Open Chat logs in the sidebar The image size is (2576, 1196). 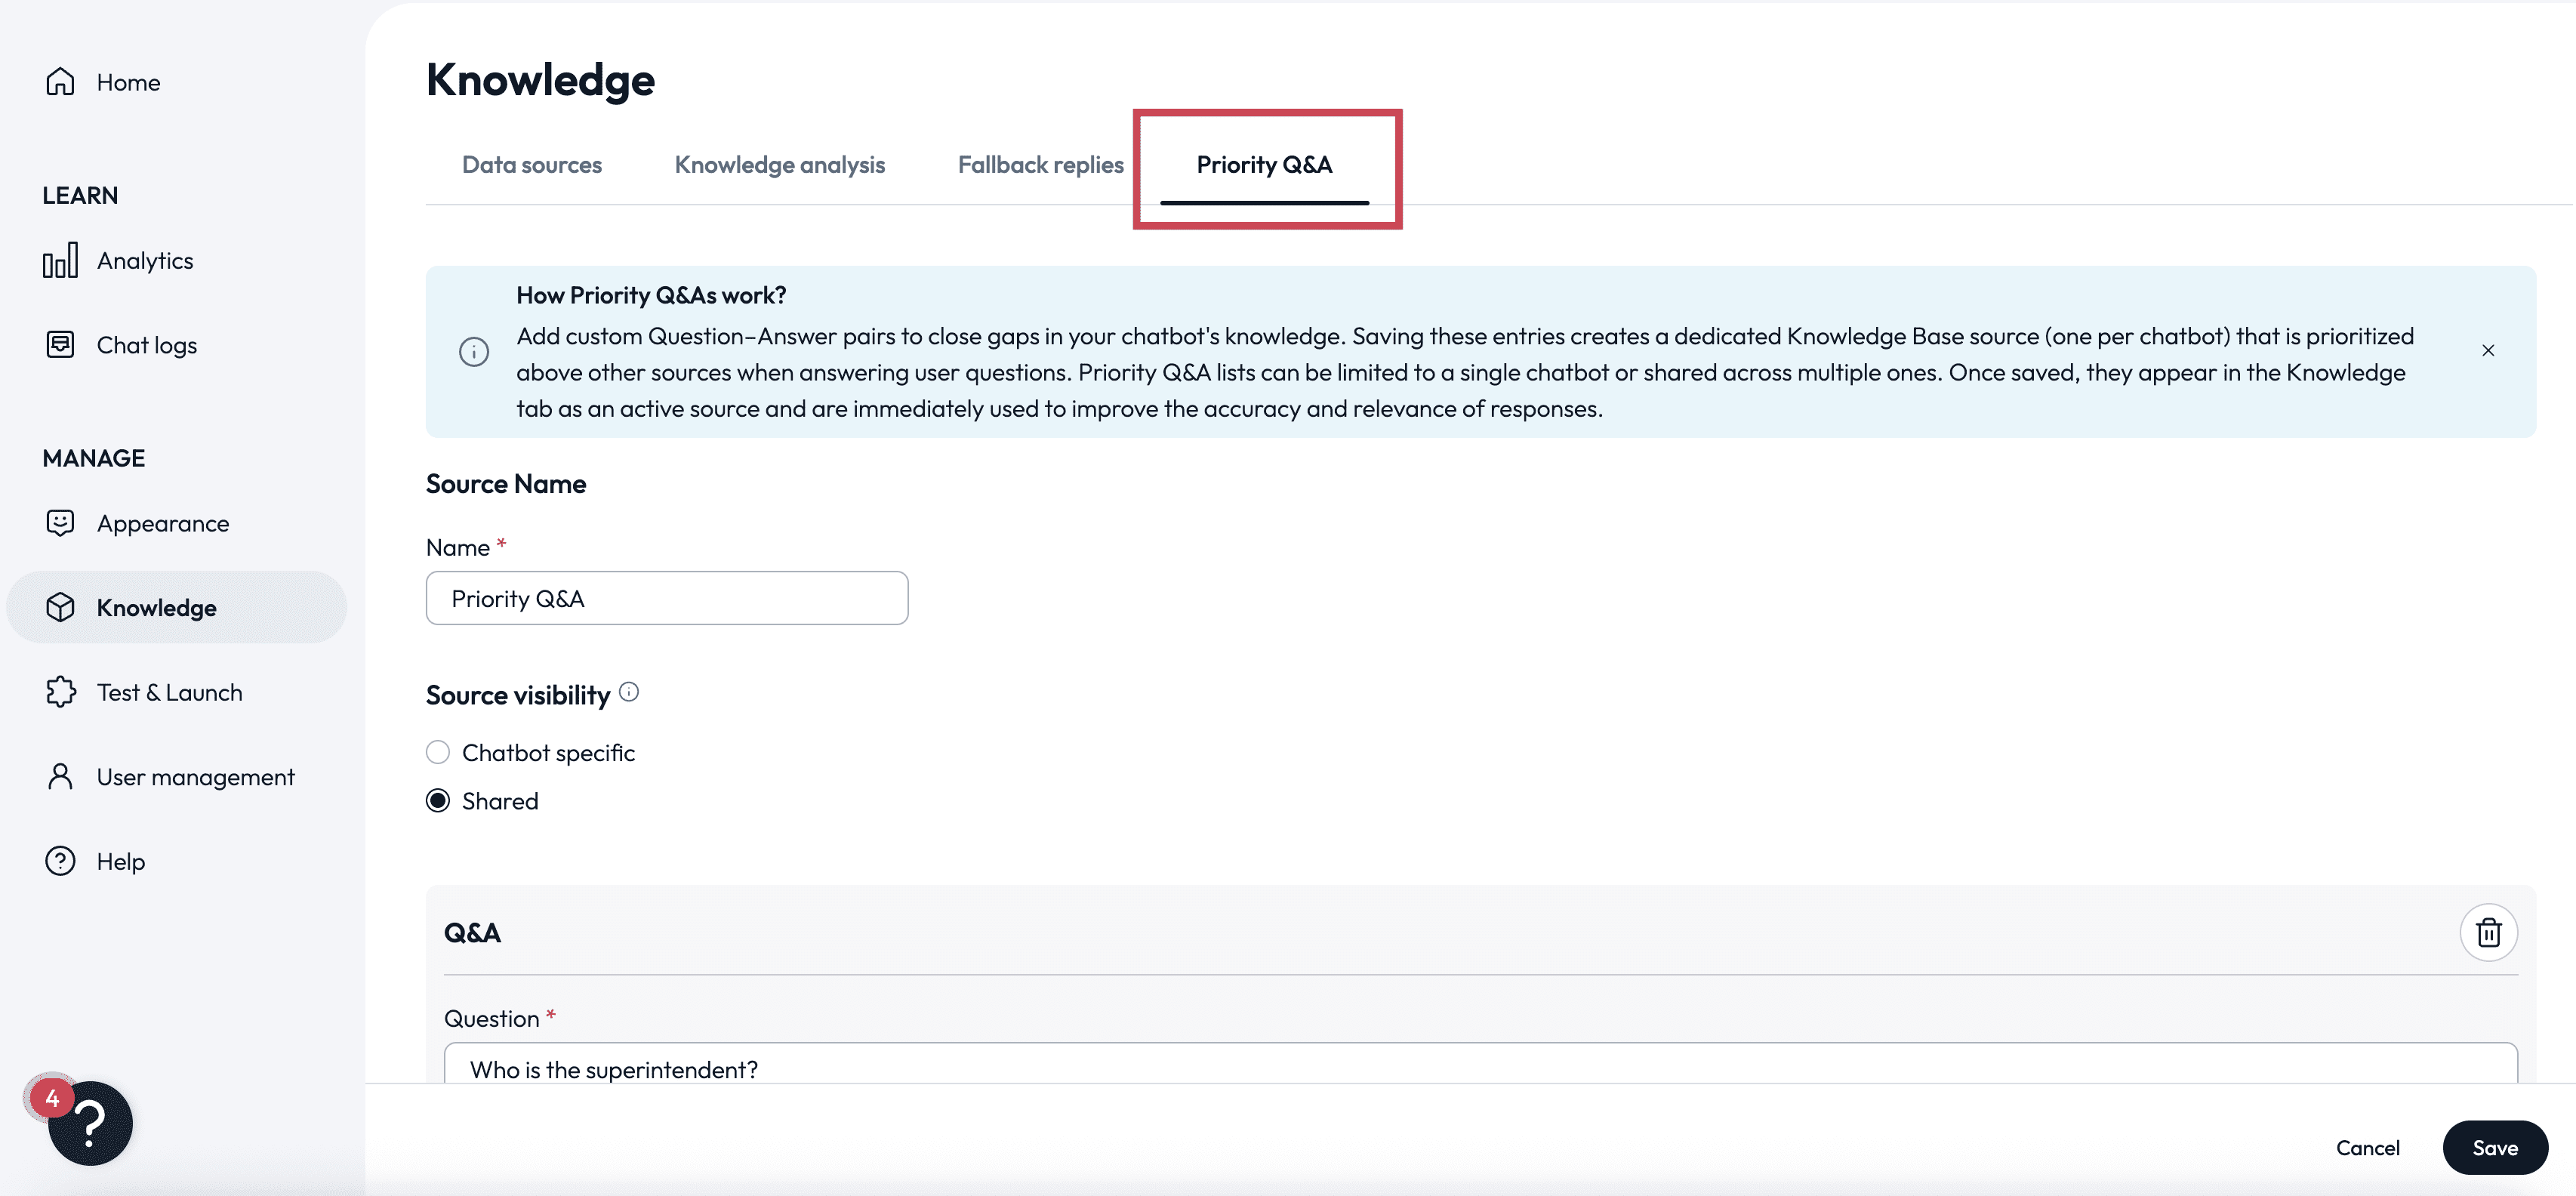(147, 345)
